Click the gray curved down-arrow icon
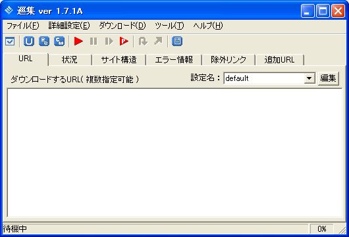This screenshot has height=237, width=349. (143, 41)
